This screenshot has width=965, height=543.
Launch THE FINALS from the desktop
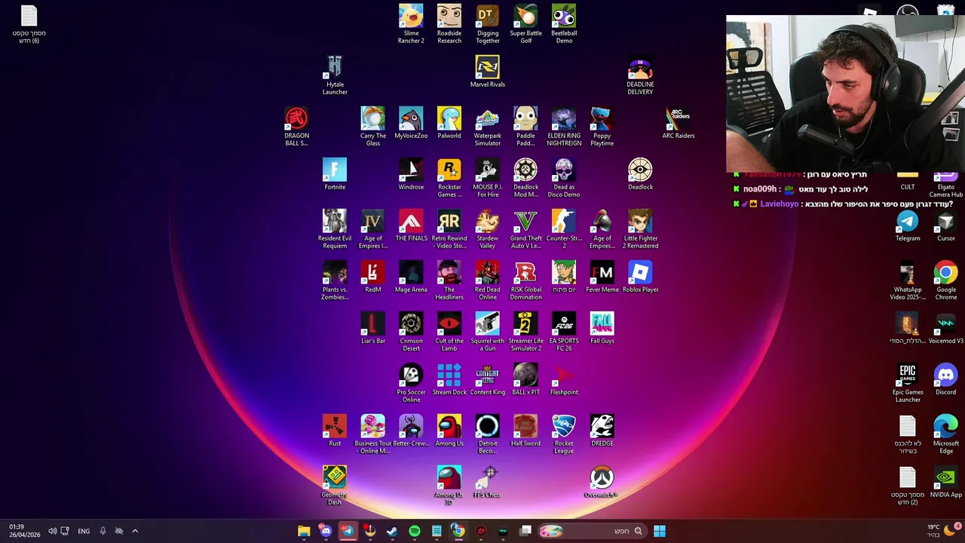411,225
